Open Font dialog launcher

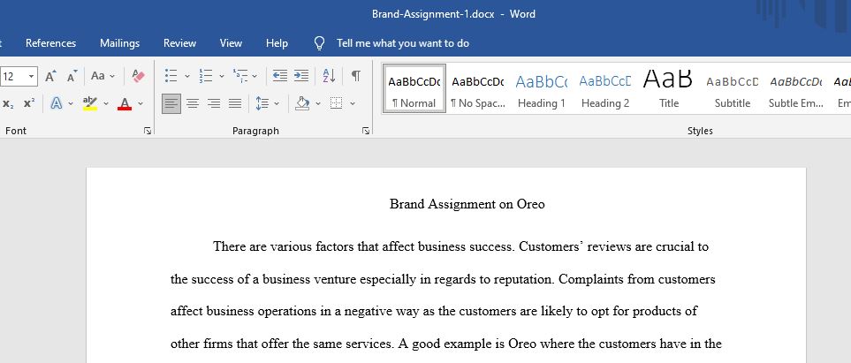148,131
